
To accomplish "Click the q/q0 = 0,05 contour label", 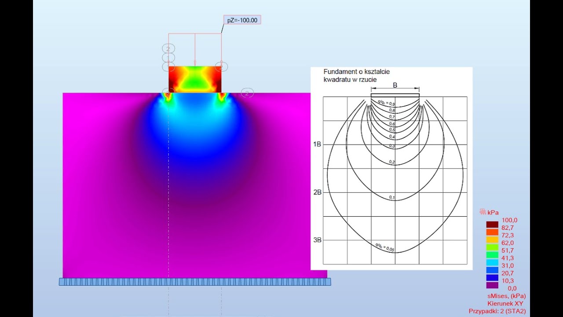I will (385, 247).
